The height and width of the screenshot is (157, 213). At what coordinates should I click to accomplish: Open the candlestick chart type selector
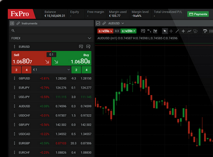[x=155, y=31]
